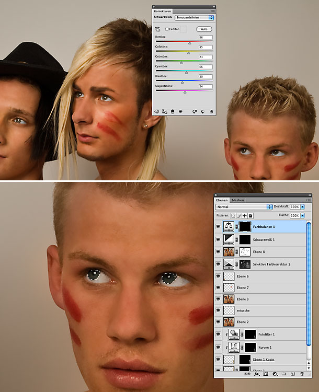The width and height of the screenshot is (319, 392).
Task: Click the Schwarzweiß 1 black mask thumbnail
Action: (245, 239)
